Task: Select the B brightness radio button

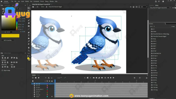Action: tap(19, 21)
